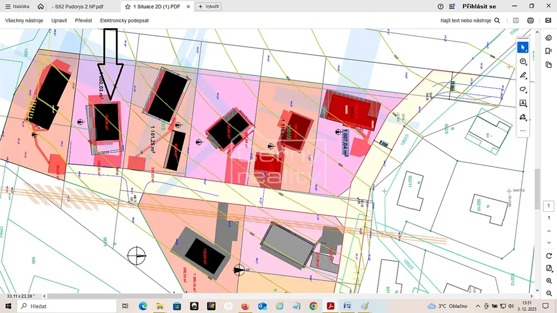Rotate the page with the rotate icon
The image size is (557, 313).
(549, 256)
